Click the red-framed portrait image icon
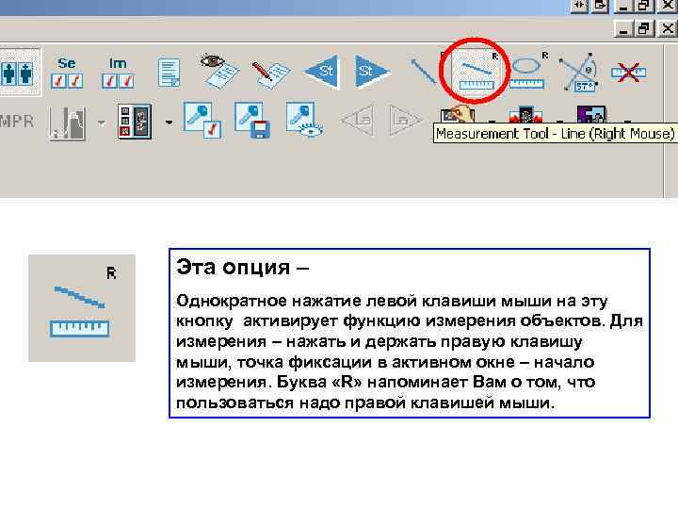The height and width of the screenshot is (509, 678). click(525, 115)
